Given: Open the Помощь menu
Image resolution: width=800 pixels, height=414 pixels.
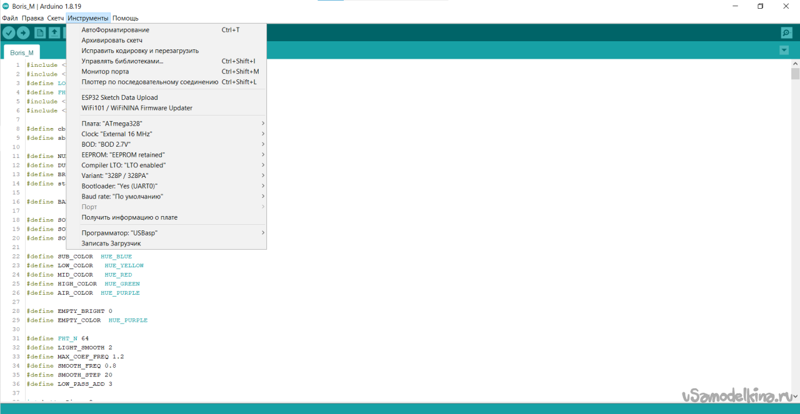Looking at the screenshot, I should (x=125, y=18).
